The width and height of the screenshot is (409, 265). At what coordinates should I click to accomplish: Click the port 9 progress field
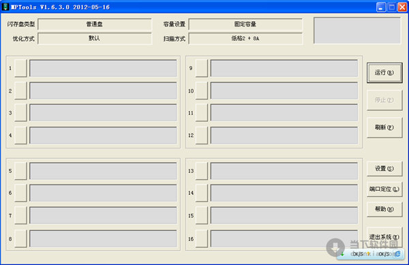click(x=284, y=68)
